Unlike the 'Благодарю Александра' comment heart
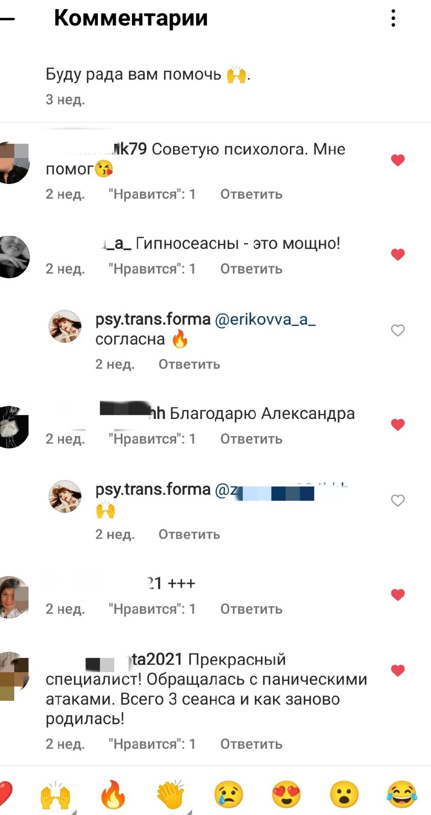 click(398, 425)
